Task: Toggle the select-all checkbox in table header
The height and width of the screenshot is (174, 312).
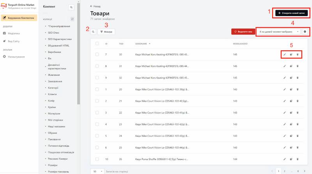Action: (97, 43)
